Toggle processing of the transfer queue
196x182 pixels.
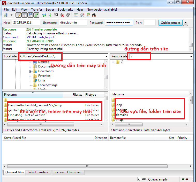pyautogui.click(x=50, y=15)
